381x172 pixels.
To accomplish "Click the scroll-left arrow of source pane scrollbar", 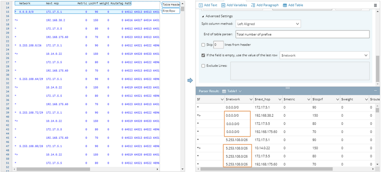I will pyautogui.click(x=15, y=169).
